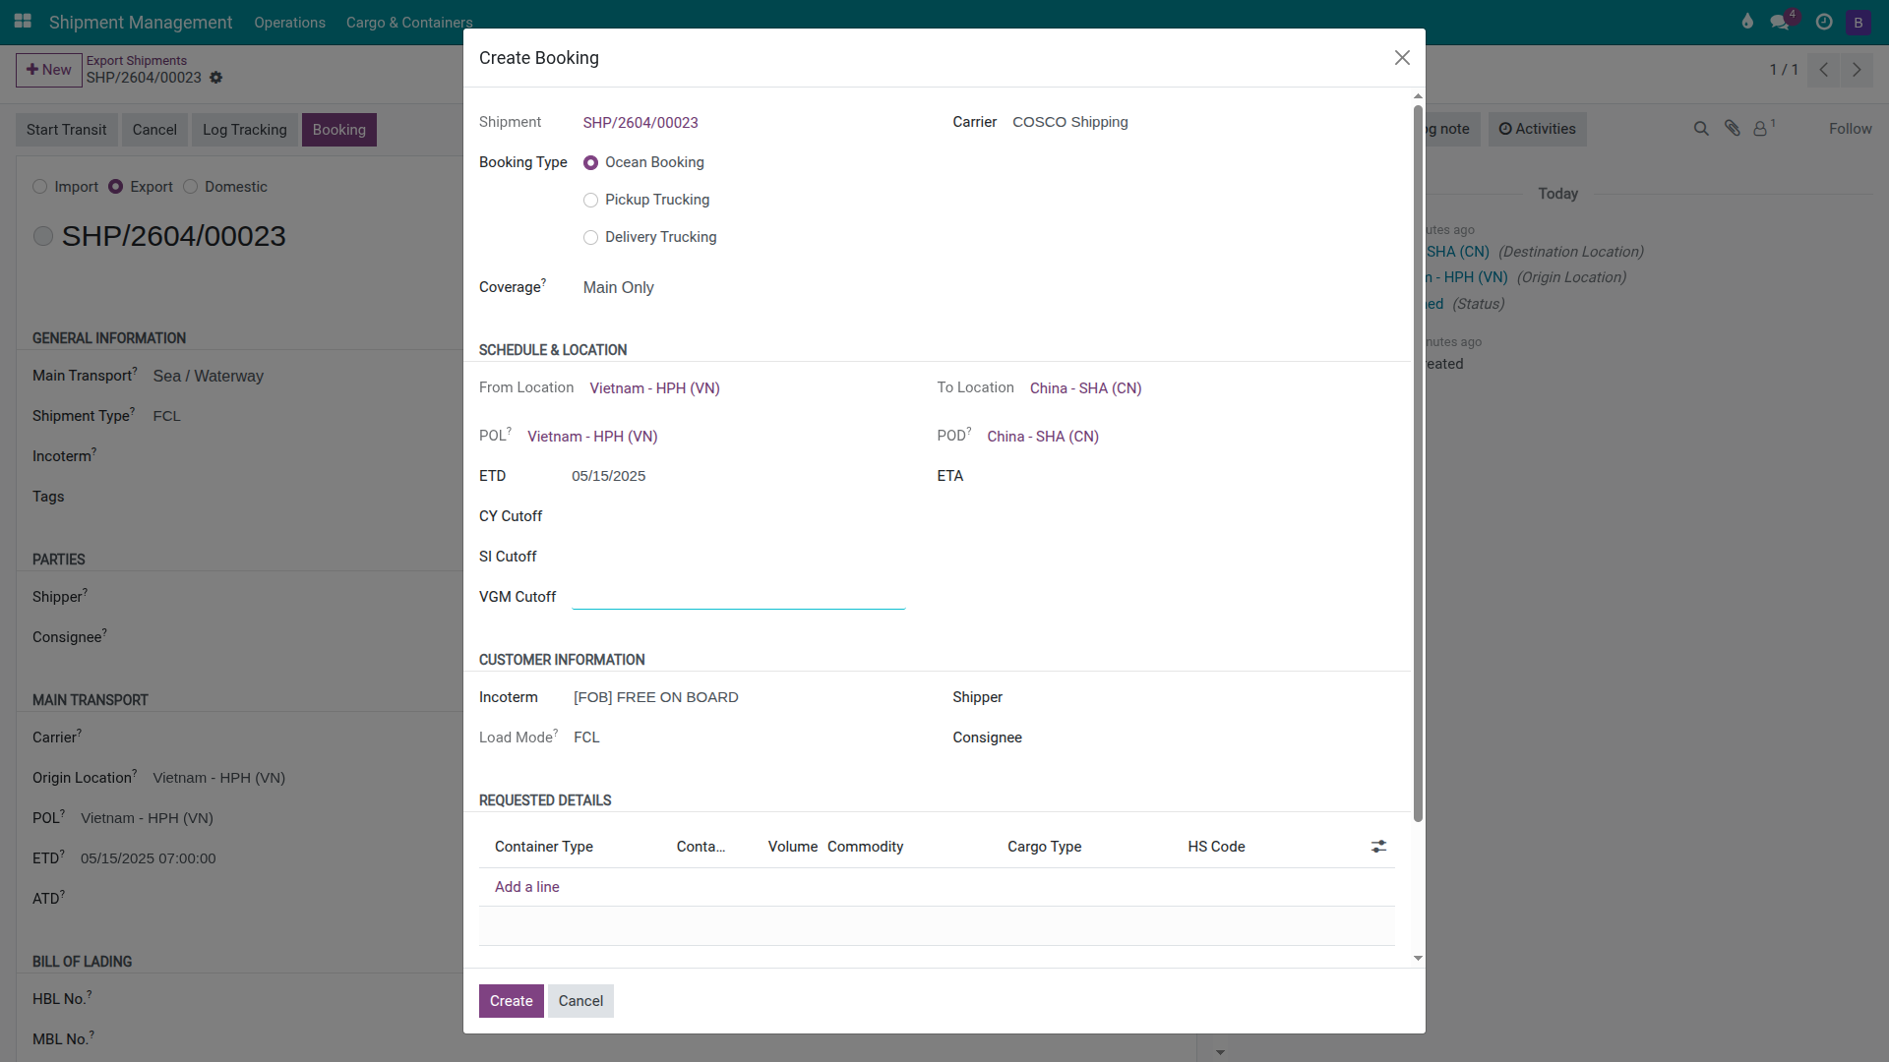Click scroll up arrow of dialog scrollbar
This screenshot has height=1062, width=1889.
(1418, 96)
